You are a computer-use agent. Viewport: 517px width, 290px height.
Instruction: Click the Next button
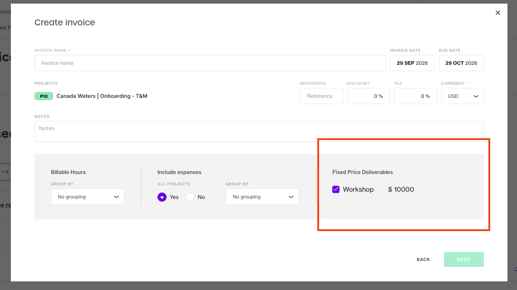(x=463, y=259)
